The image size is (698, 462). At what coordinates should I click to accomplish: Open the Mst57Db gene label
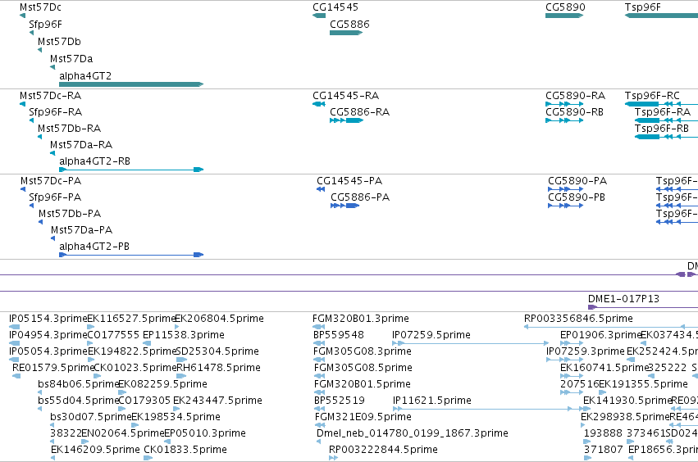pyautogui.click(x=59, y=42)
